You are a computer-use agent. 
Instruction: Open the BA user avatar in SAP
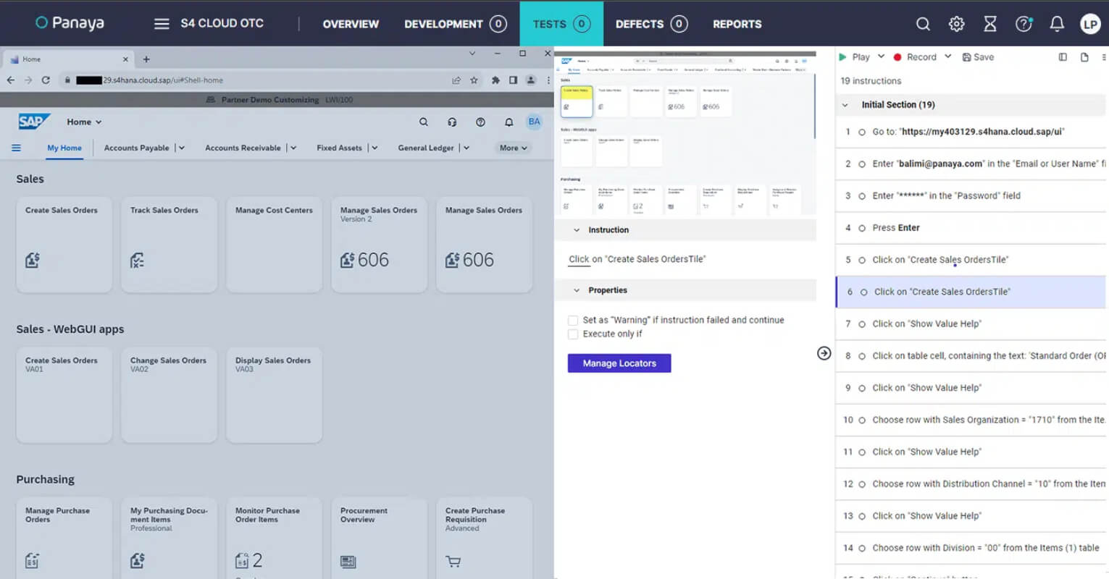(534, 122)
